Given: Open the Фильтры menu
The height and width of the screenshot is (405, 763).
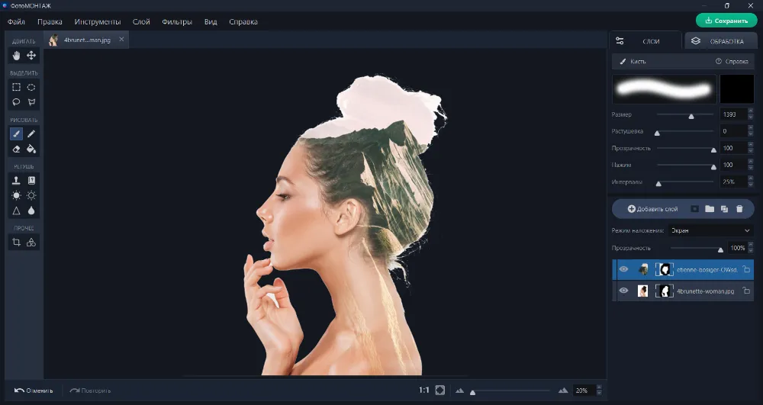Looking at the screenshot, I should (177, 21).
